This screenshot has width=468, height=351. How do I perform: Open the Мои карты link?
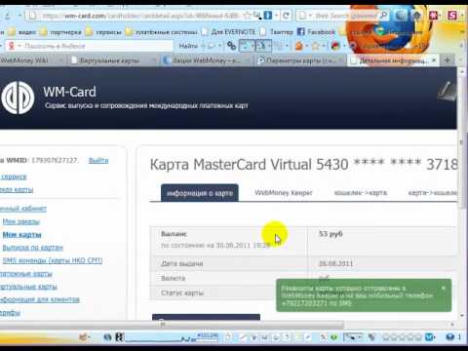tap(21, 235)
